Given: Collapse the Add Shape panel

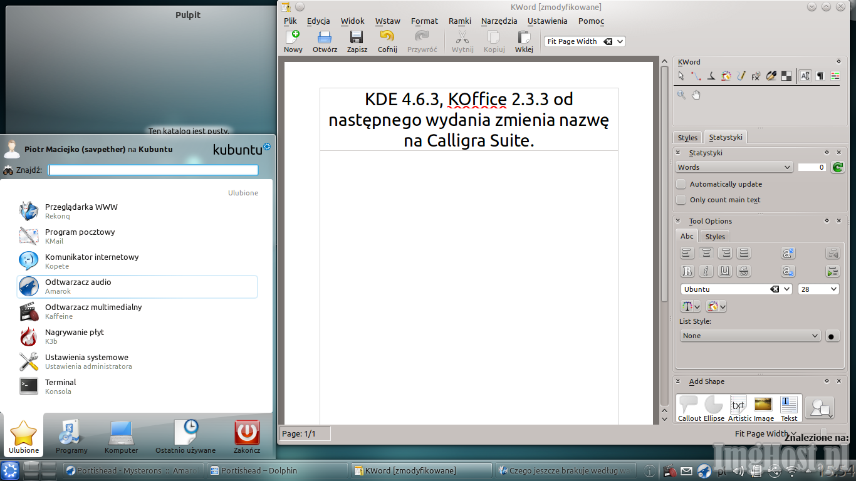Looking at the screenshot, I should pyautogui.click(x=678, y=381).
